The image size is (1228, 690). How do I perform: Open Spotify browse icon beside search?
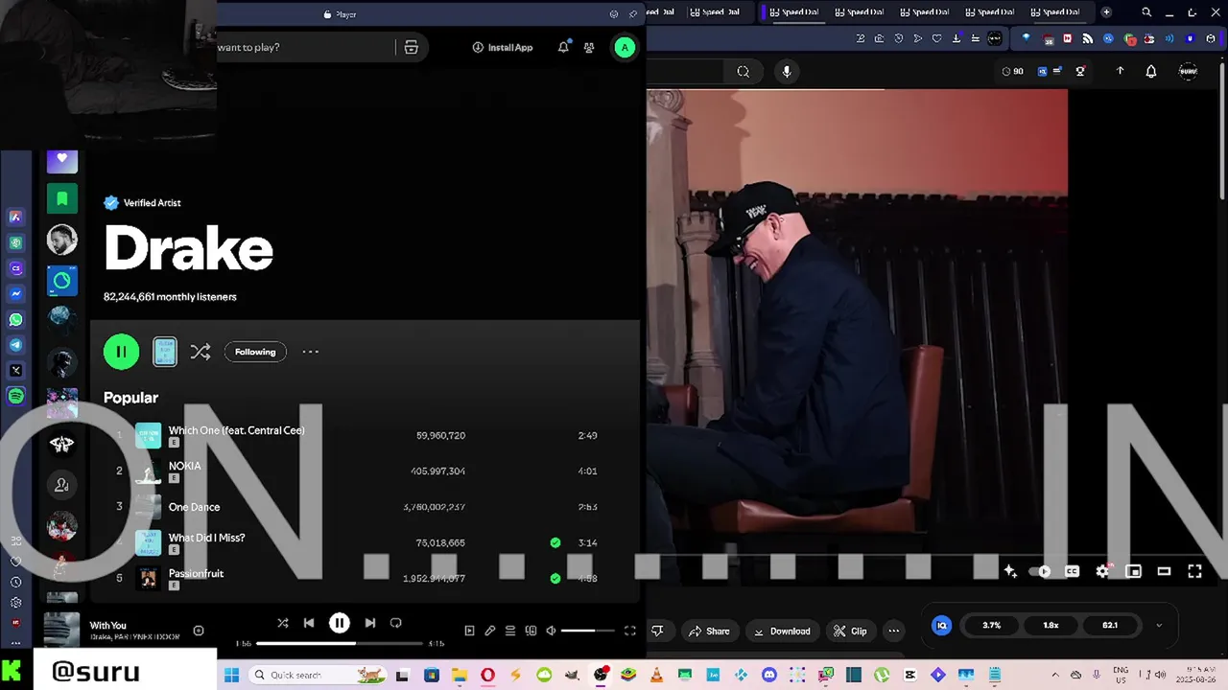pyautogui.click(x=411, y=47)
